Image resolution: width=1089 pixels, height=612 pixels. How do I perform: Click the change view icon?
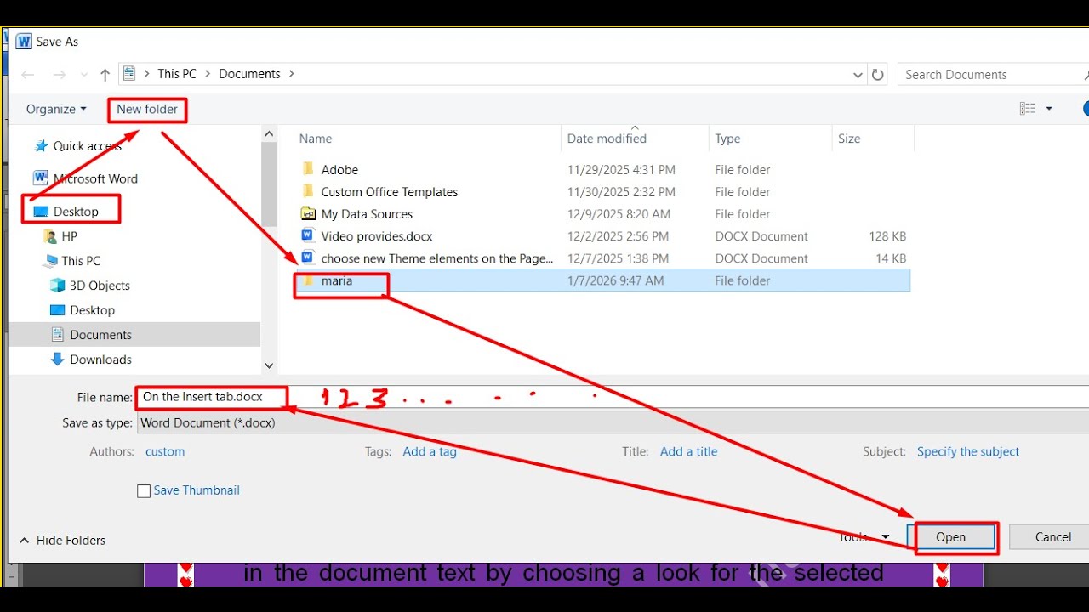pyautogui.click(x=1028, y=109)
